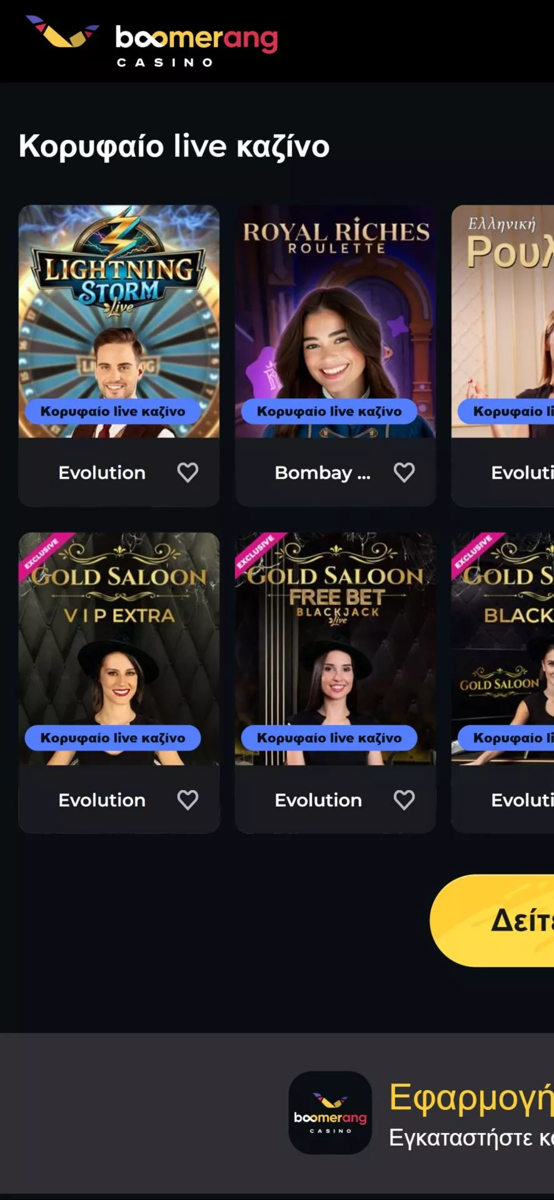554x1200 pixels.
Task: Click the Boomerang Casino logo in header
Action: (152, 41)
